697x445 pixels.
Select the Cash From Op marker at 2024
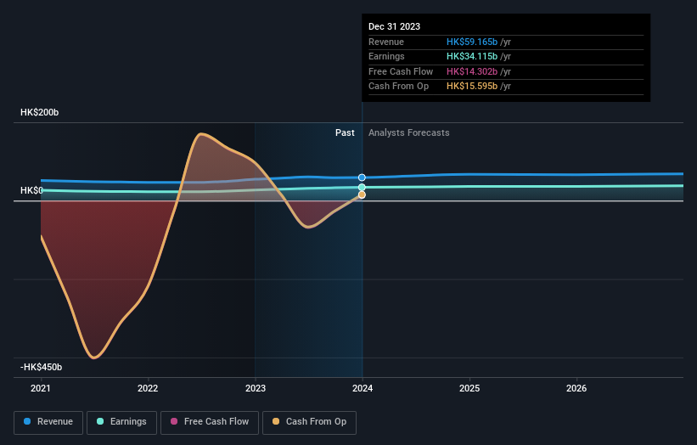(362, 194)
